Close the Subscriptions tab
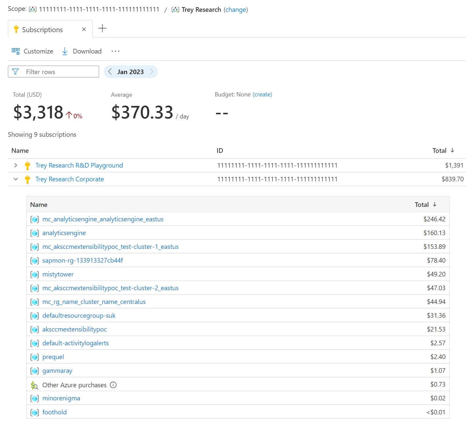The height and width of the screenshot is (422, 466). pyautogui.click(x=84, y=30)
